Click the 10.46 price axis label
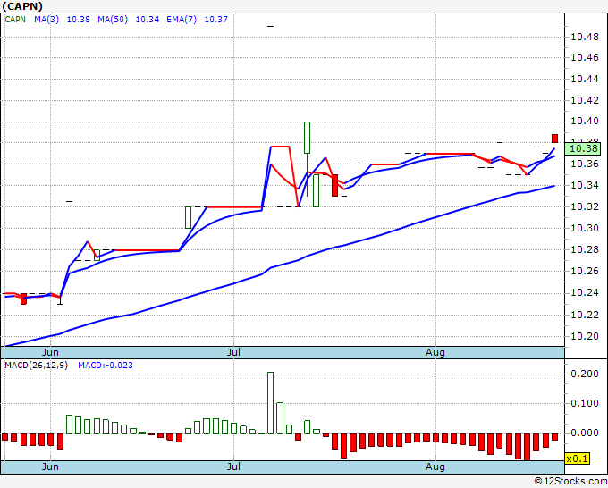The width and height of the screenshot is (608, 488). [x=585, y=58]
